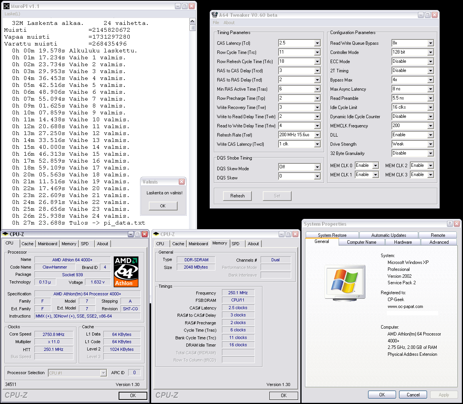Image resolution: width=463 pixels, height=404 pixels.
Task: Open the RAS to CAS Delay (Trcd) dropdown
Action: (x=317, y=71)
